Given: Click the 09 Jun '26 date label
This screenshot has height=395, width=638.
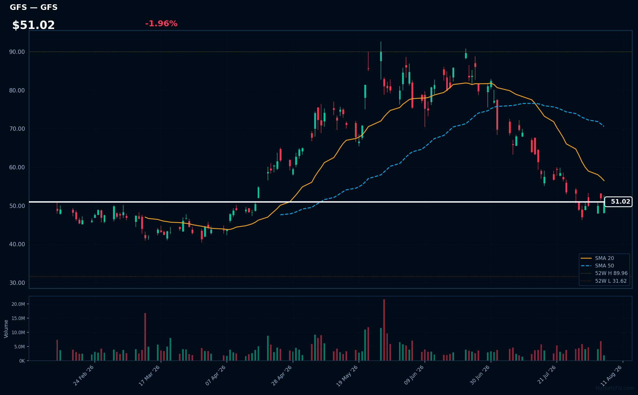Looking at the screenshot, I should tap(414, 375).
